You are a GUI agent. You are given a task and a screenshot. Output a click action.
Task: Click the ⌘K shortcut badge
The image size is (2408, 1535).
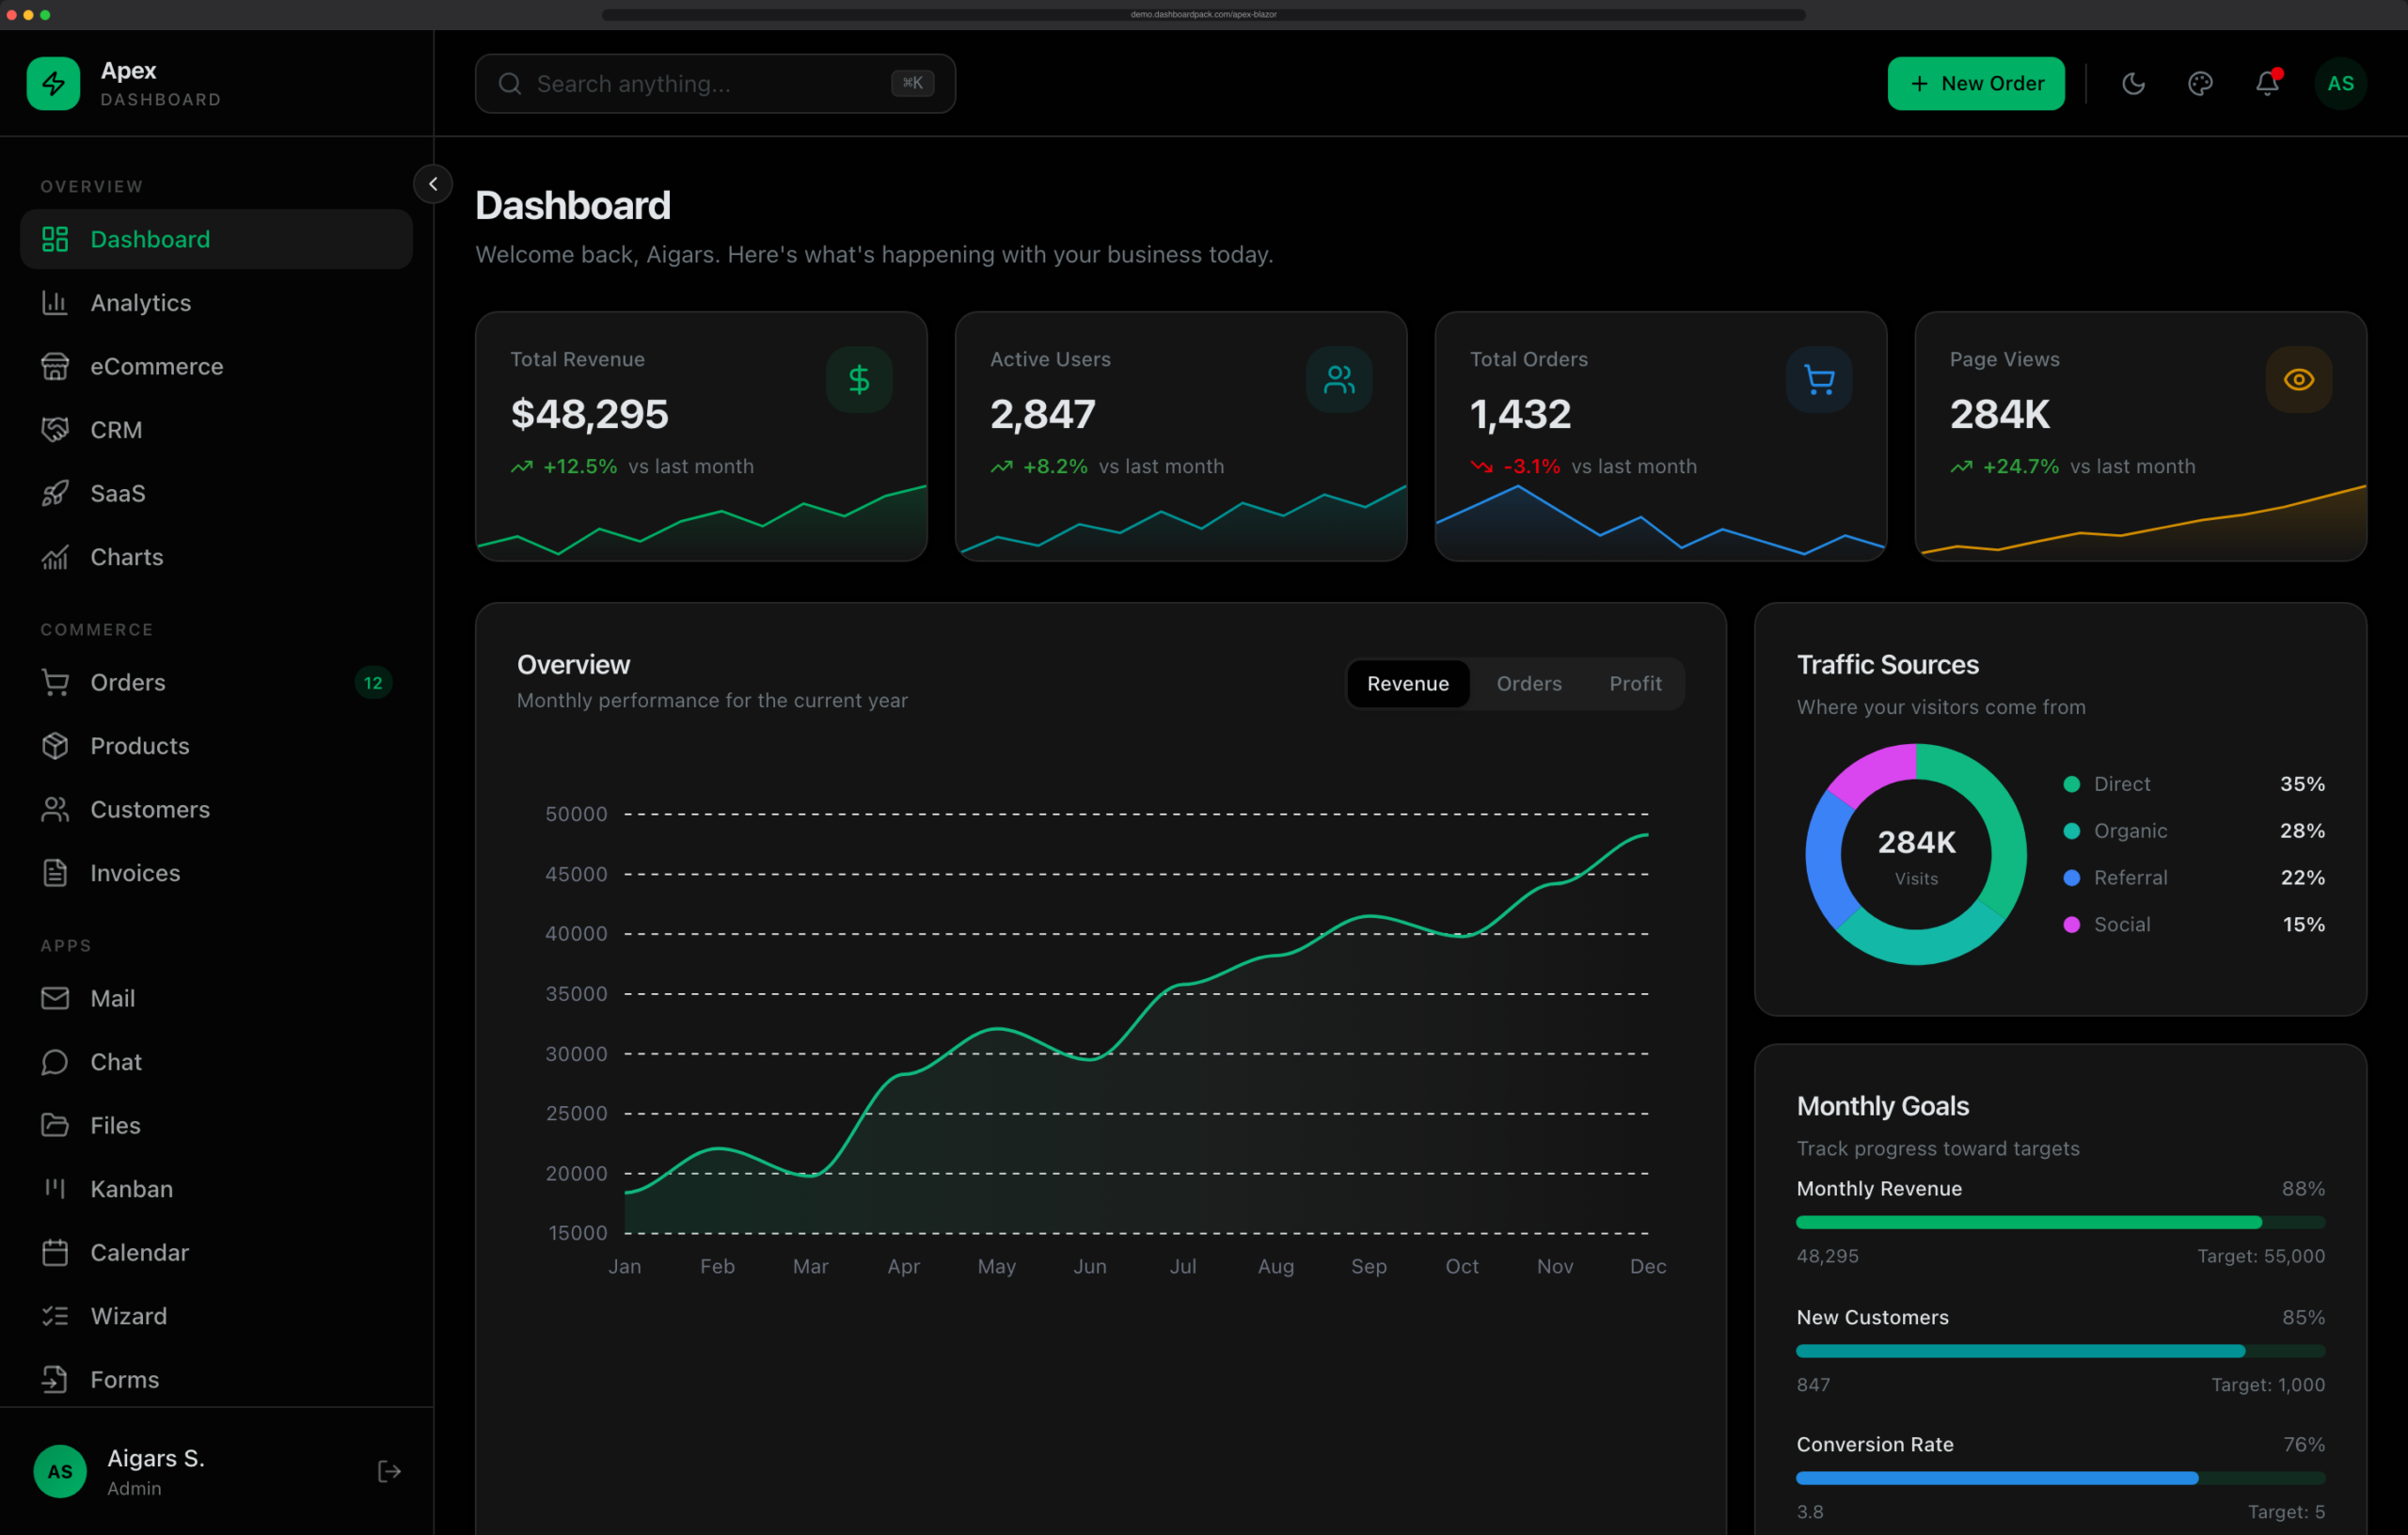point(912,83)
